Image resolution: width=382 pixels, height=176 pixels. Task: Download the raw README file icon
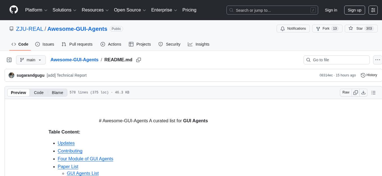coord(363,92)
